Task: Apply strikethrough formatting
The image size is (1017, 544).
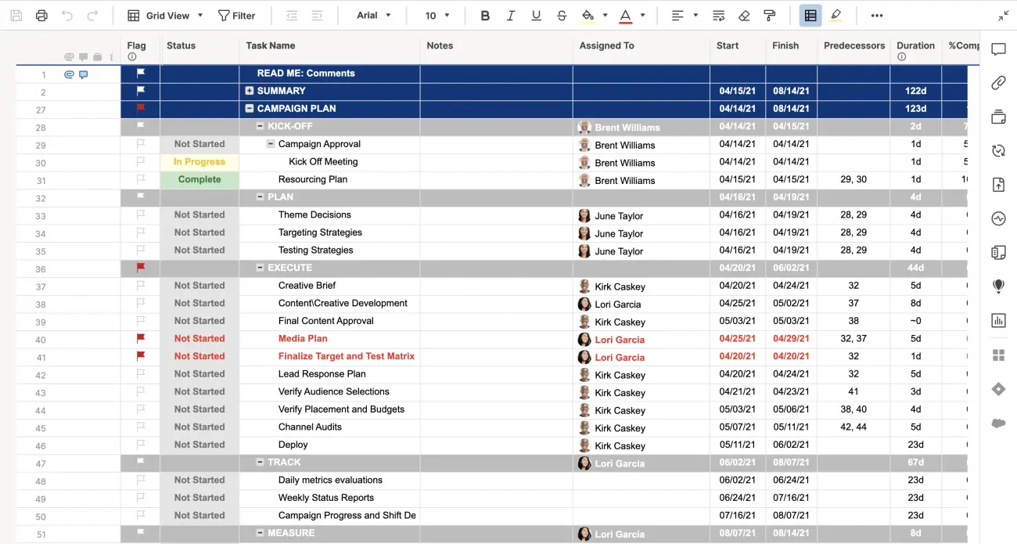Action: (x=562, y=15)
